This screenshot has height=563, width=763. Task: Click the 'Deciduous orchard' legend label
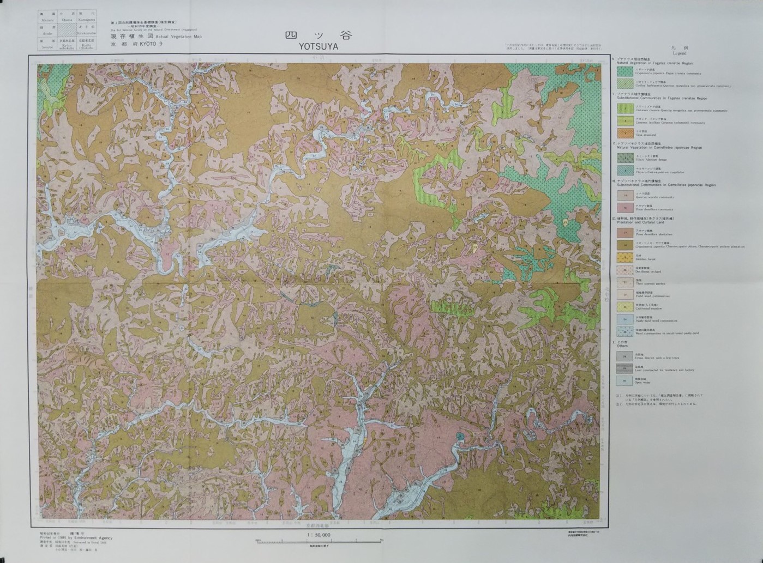648,271
